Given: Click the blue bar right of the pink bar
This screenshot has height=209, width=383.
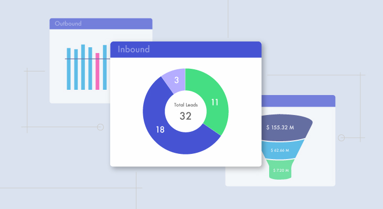Looking at the screenshot, I should click(104, 67).
